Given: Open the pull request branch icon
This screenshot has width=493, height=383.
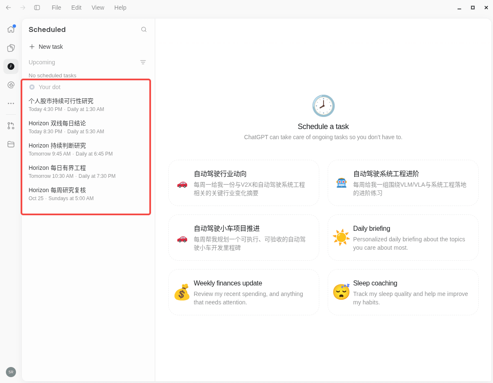Looking at the screenshot, I should pyautogui.click(x=11, y=126).
